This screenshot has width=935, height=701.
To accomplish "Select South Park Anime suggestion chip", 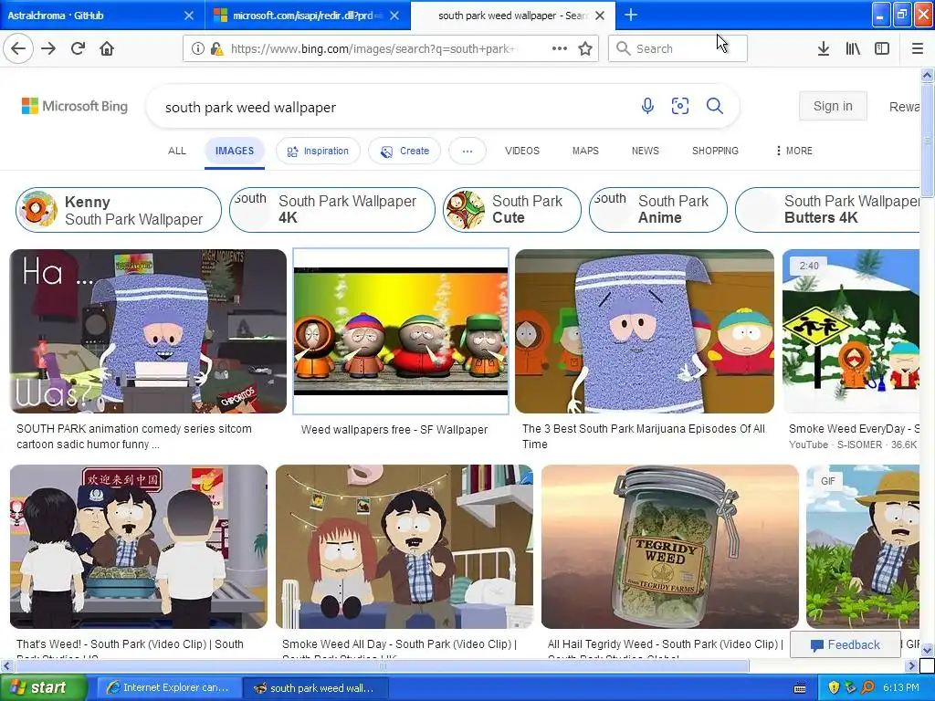I will (x=658, y=210).
